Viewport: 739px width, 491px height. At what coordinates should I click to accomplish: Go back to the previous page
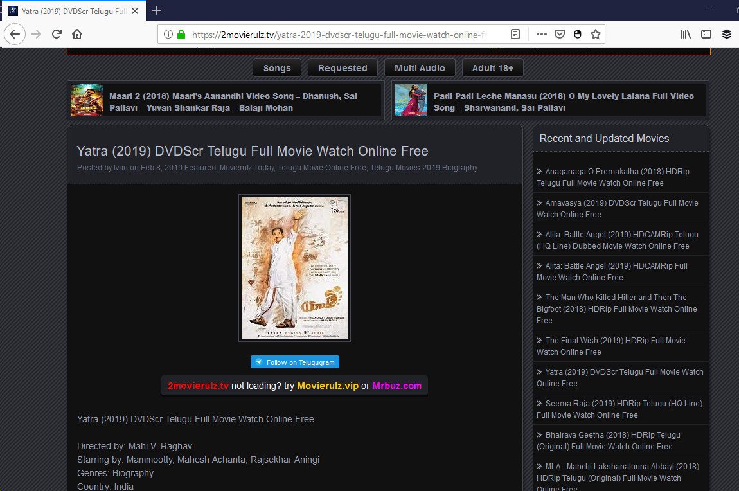tap(15, 35)
